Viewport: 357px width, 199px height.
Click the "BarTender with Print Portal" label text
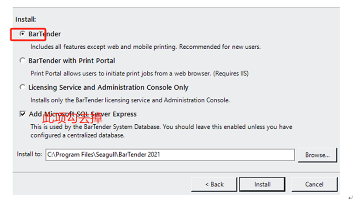click(x=71, y=61)
